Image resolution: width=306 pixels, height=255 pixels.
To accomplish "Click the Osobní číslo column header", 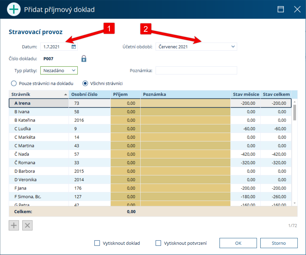I will (89, 94).
